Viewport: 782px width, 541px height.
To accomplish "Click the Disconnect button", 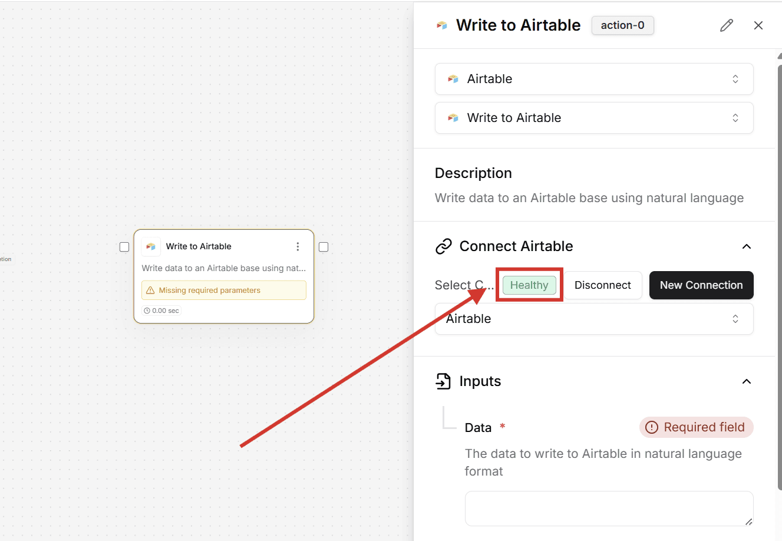I will coord(603,285).
